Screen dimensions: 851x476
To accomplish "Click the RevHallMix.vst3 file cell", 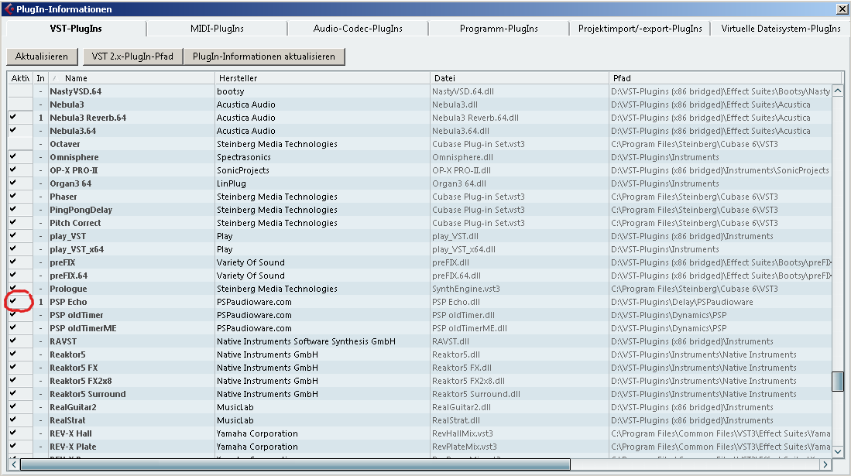I will point(463,433).
